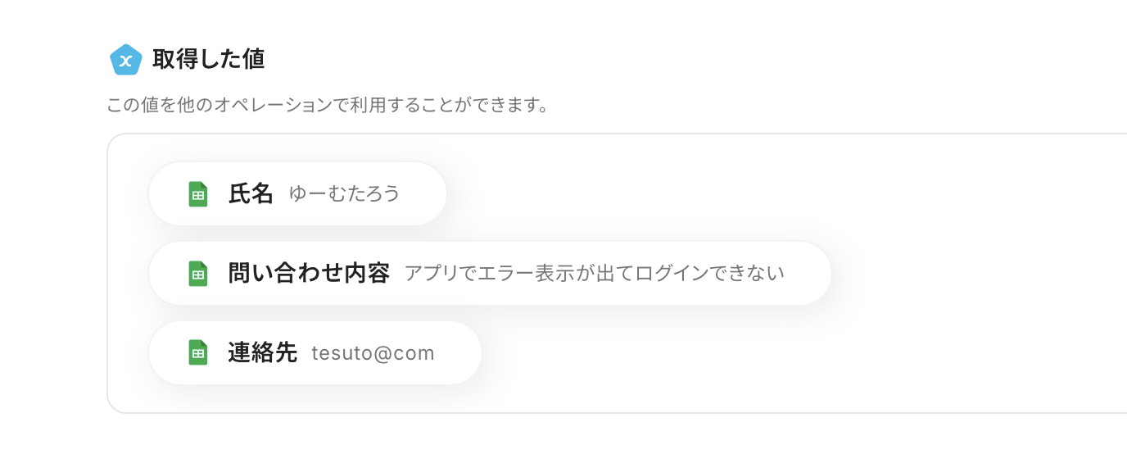
Task: Pick the 連絡先 tesuto@com value pill
Action: [x=315, y=352]
